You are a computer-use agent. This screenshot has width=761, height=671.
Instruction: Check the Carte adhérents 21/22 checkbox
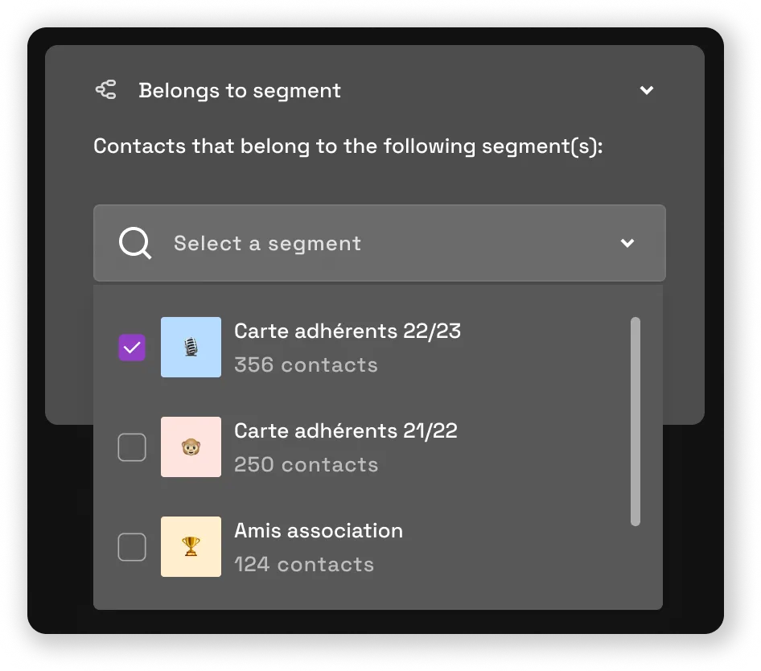point(131,447)
